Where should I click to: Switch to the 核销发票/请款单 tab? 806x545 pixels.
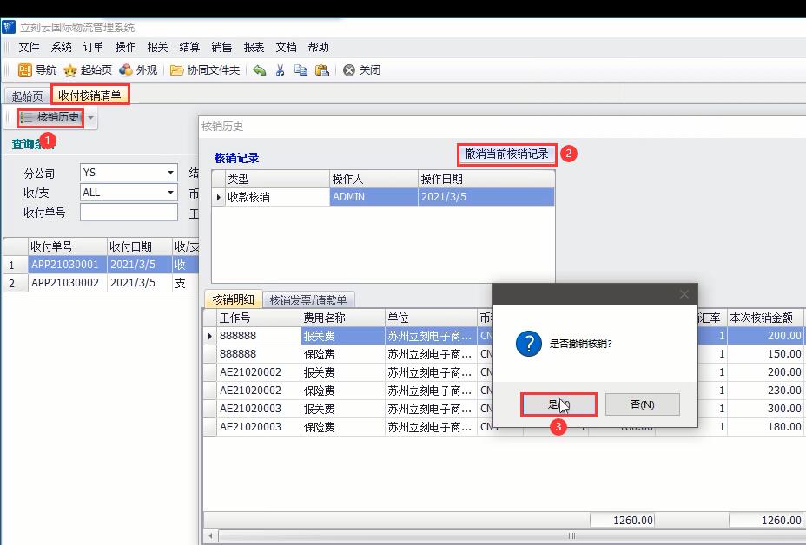(307, 300)
